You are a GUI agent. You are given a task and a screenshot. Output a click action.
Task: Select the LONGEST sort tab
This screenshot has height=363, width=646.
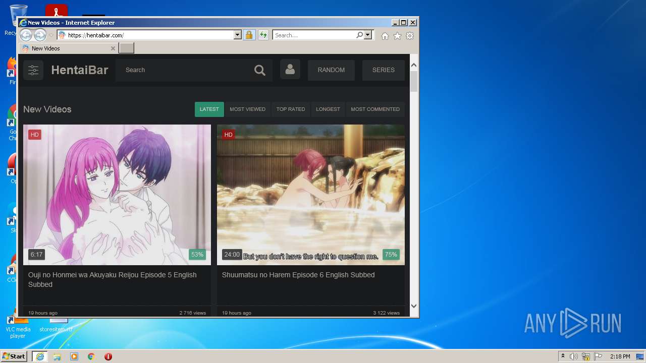[x=328, y=109]
